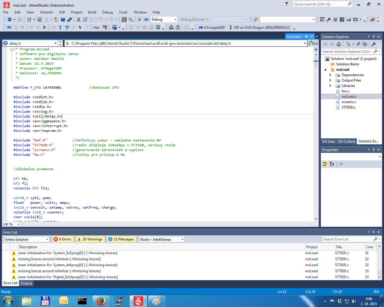Click the Open File folder icon
Viewport: 384px width, 307px height.
[56, 19]
